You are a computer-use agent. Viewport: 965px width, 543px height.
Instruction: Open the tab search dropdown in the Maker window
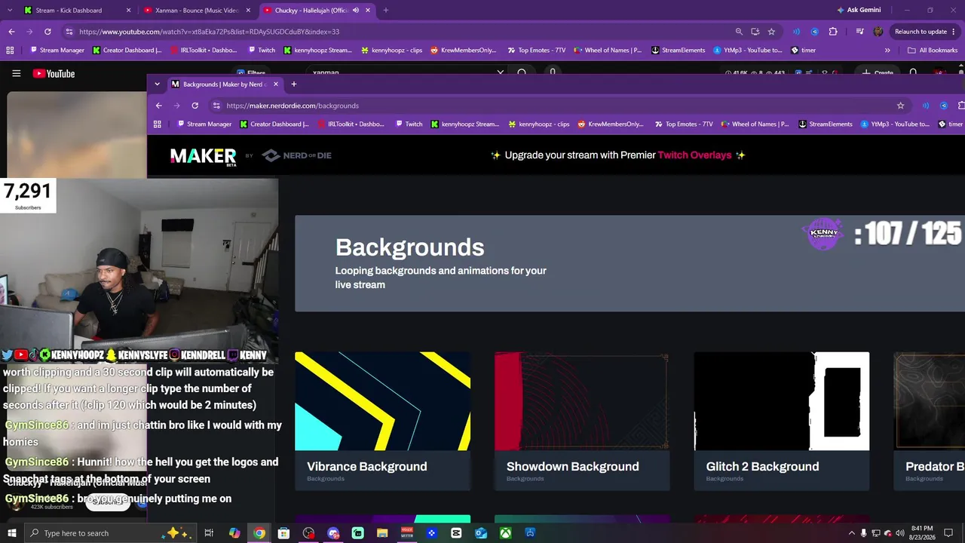click(x=158, y=84)
